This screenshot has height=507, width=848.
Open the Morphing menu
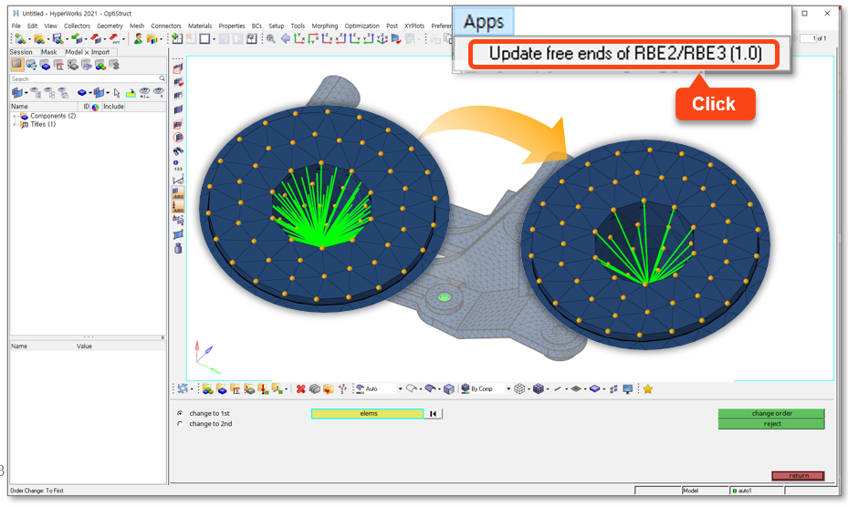[324, 26]
